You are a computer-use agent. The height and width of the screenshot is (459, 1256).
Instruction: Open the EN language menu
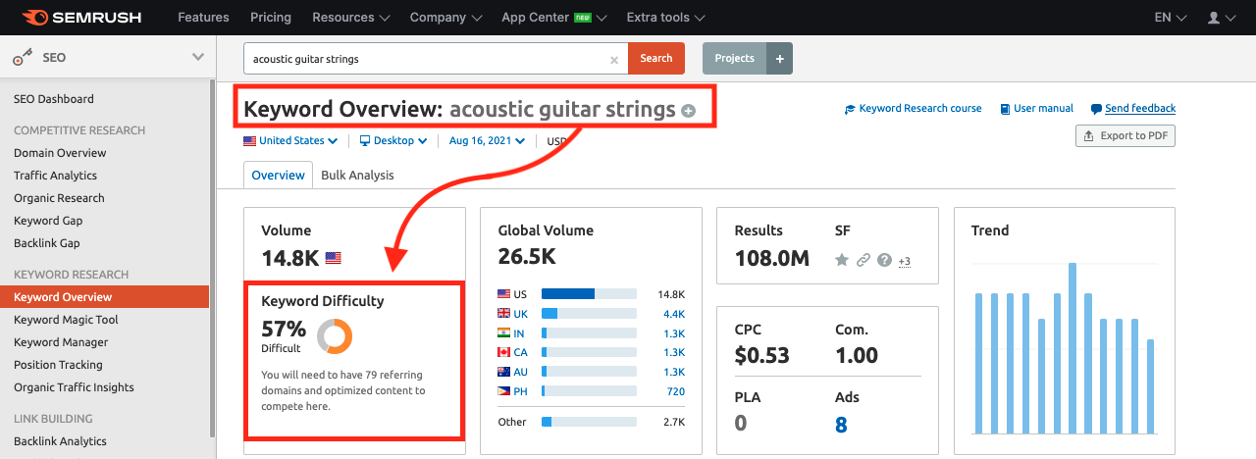point(1170,18)
